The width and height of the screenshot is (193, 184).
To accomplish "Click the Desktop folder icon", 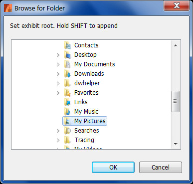I will pos(67,55).
